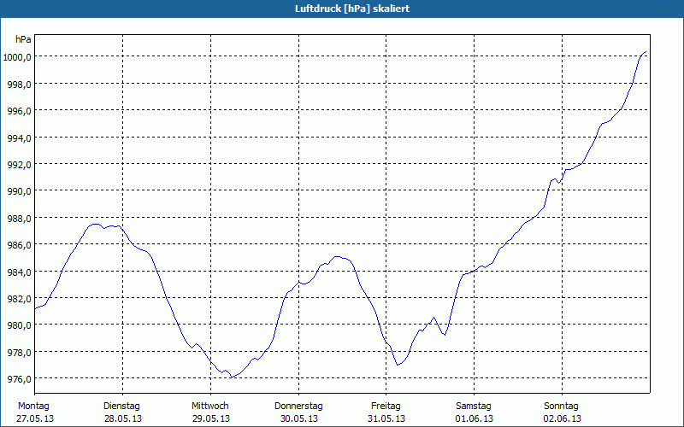
Task: Click the curve's lowest point on Mittwoch
Action: [x=233, y=377]
